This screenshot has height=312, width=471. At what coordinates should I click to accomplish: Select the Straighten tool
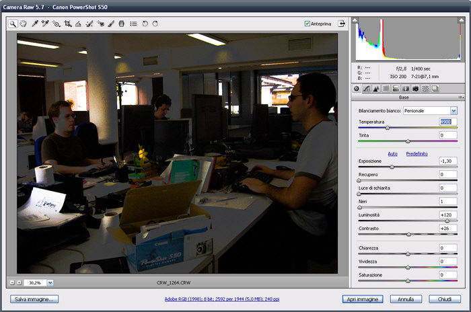click(x=79, y=24)
